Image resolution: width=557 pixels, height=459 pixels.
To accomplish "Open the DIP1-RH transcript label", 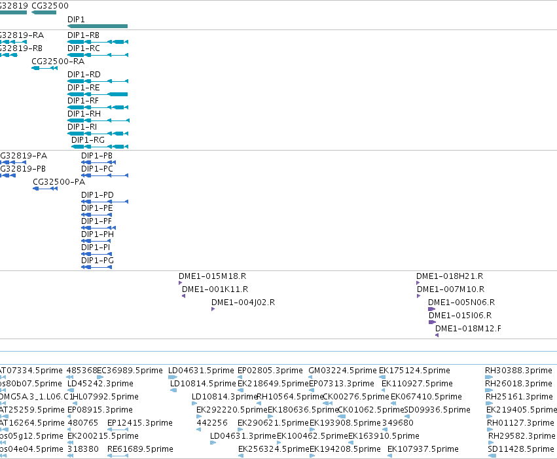I will [84, 114].
